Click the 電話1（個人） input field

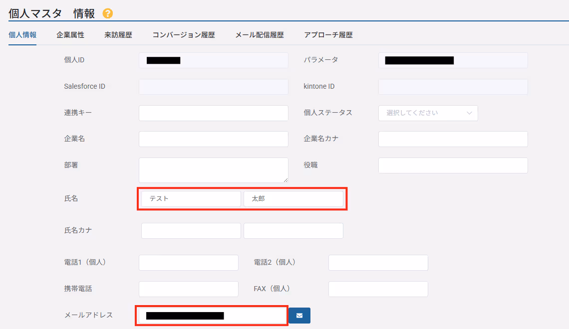click(188, 263)
